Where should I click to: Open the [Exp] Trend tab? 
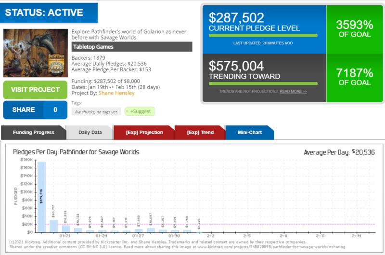coord(200,133)
